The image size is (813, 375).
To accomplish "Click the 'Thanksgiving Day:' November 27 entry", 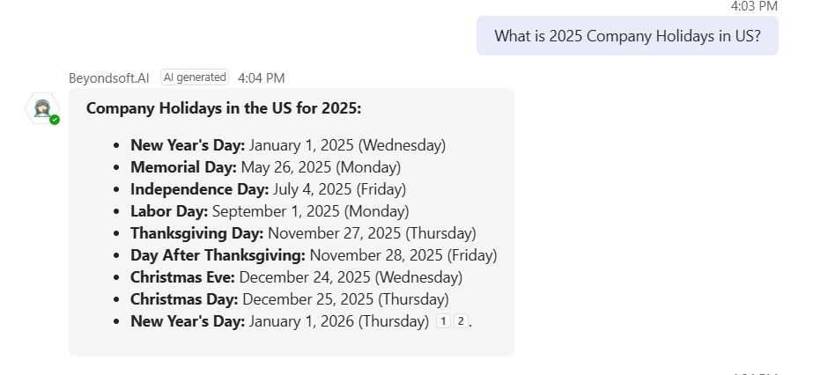I will [x=303, y=233].
